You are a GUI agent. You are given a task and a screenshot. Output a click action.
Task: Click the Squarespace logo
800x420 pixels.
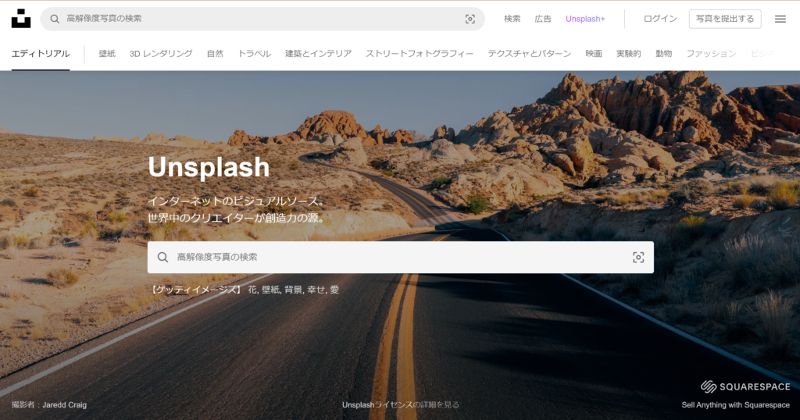(745, 386)
